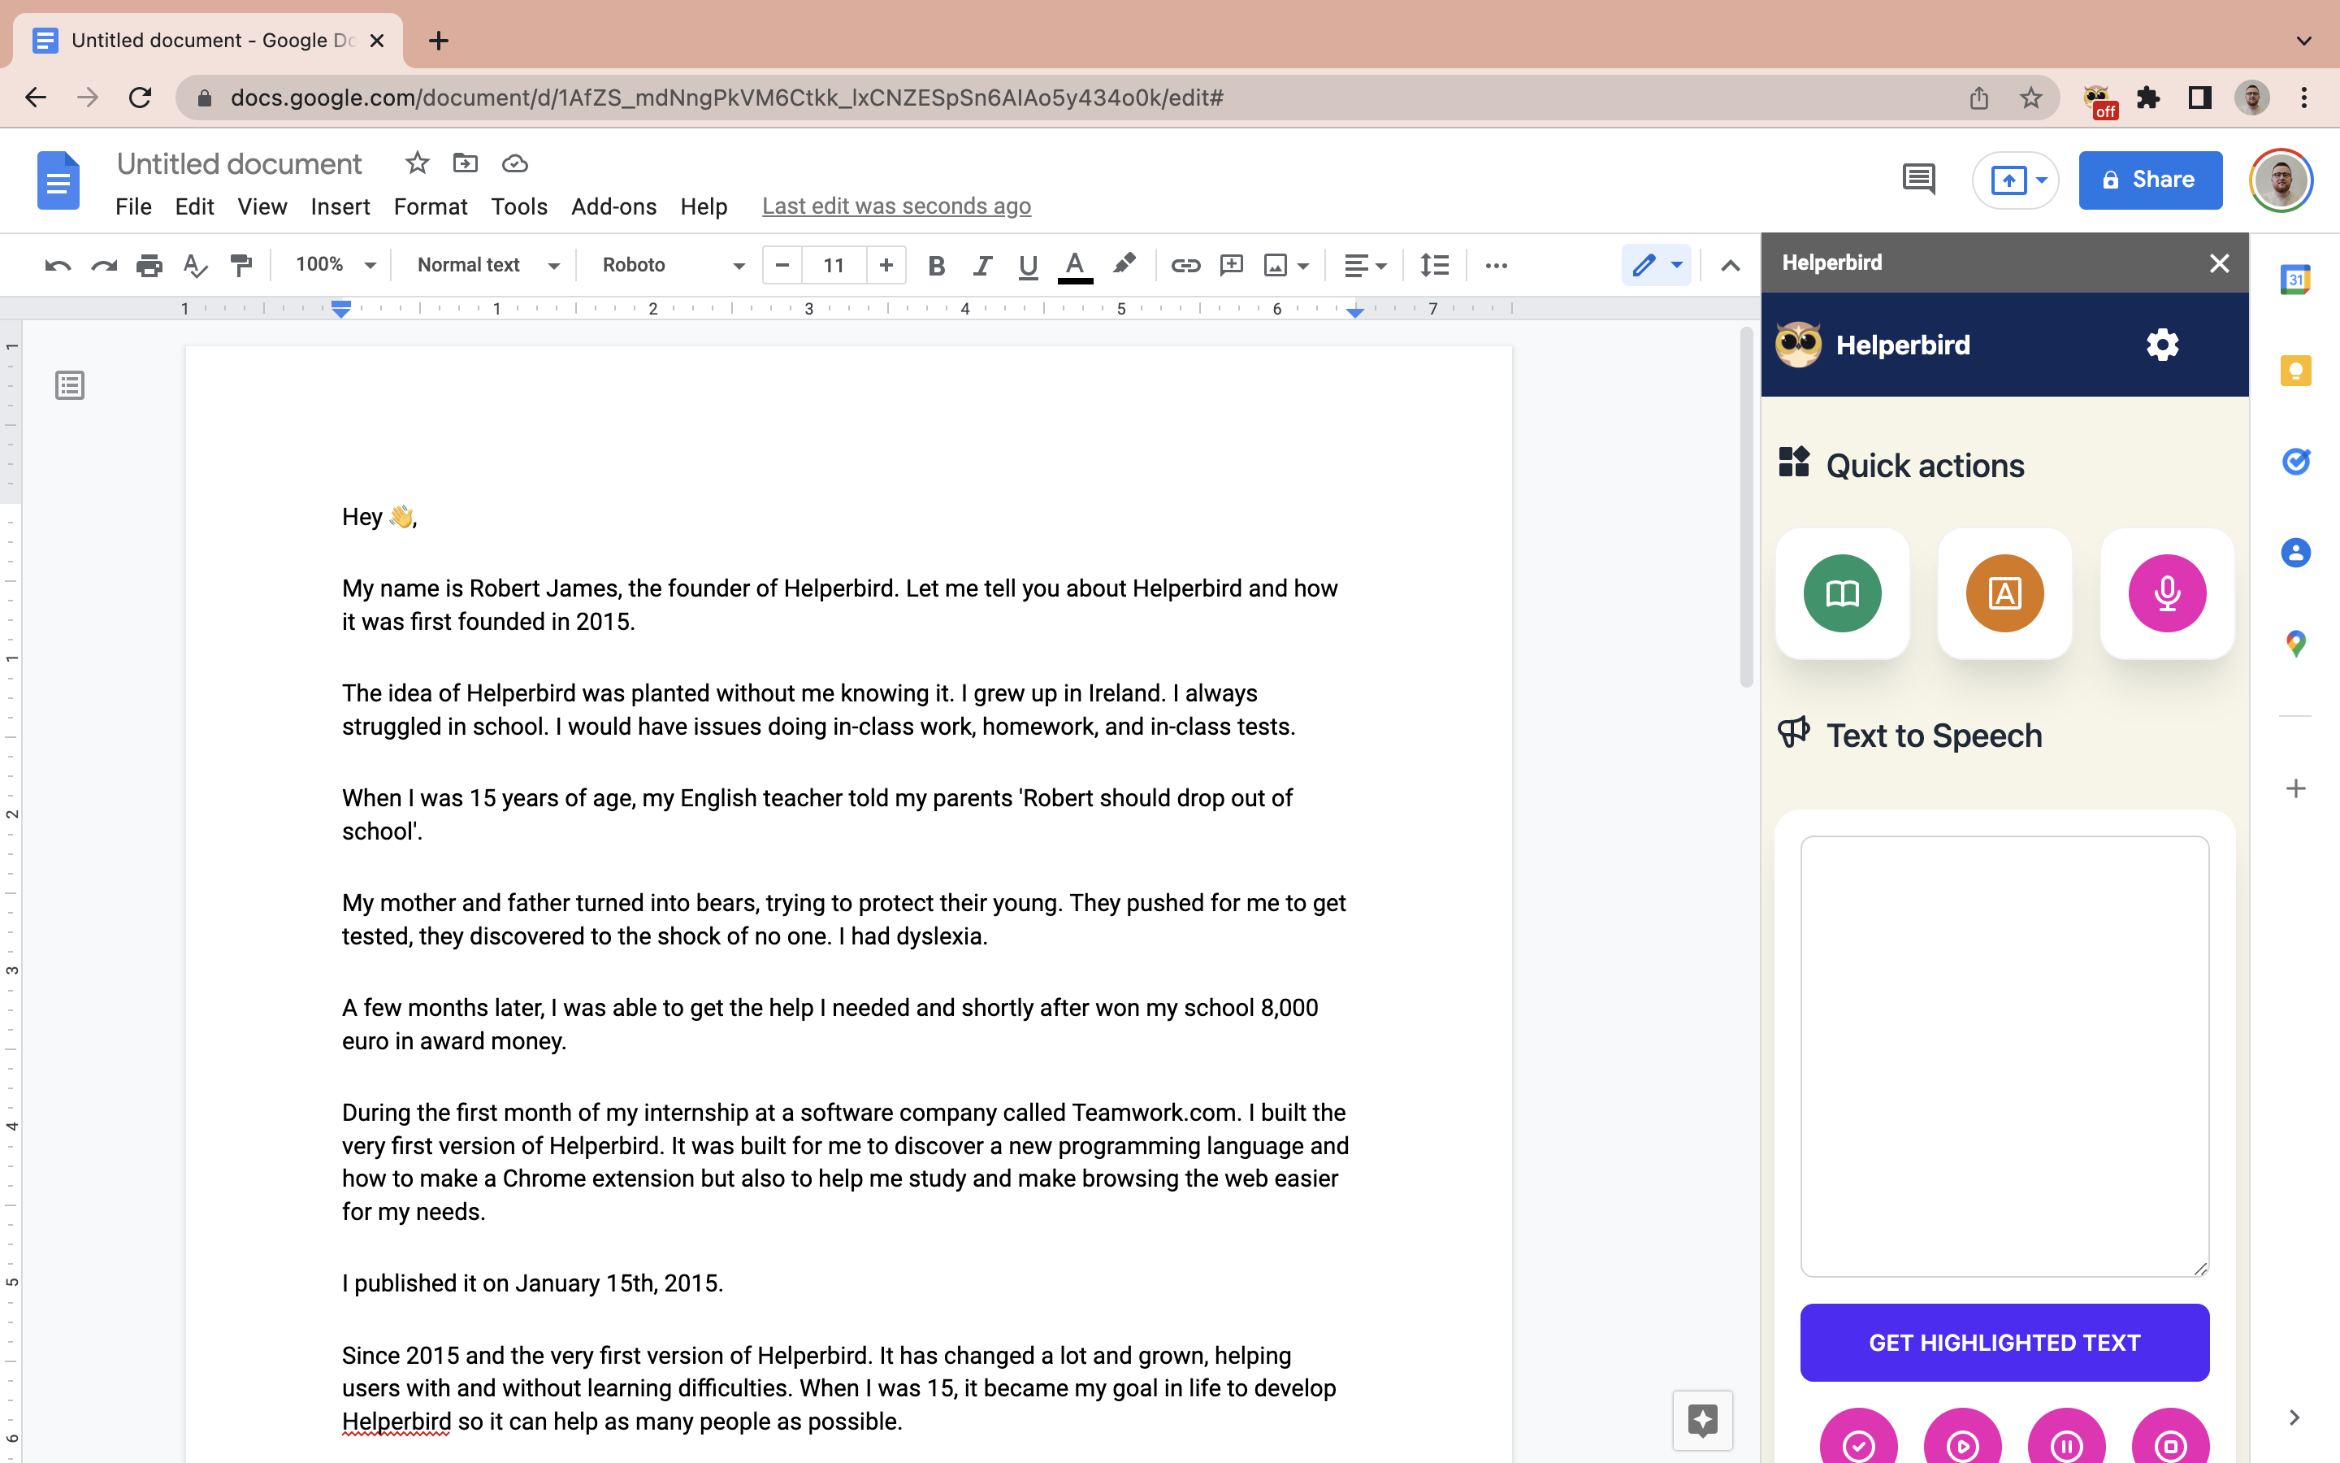Toggle bold formatting
2340x1463 pixels.
(935, 265)
